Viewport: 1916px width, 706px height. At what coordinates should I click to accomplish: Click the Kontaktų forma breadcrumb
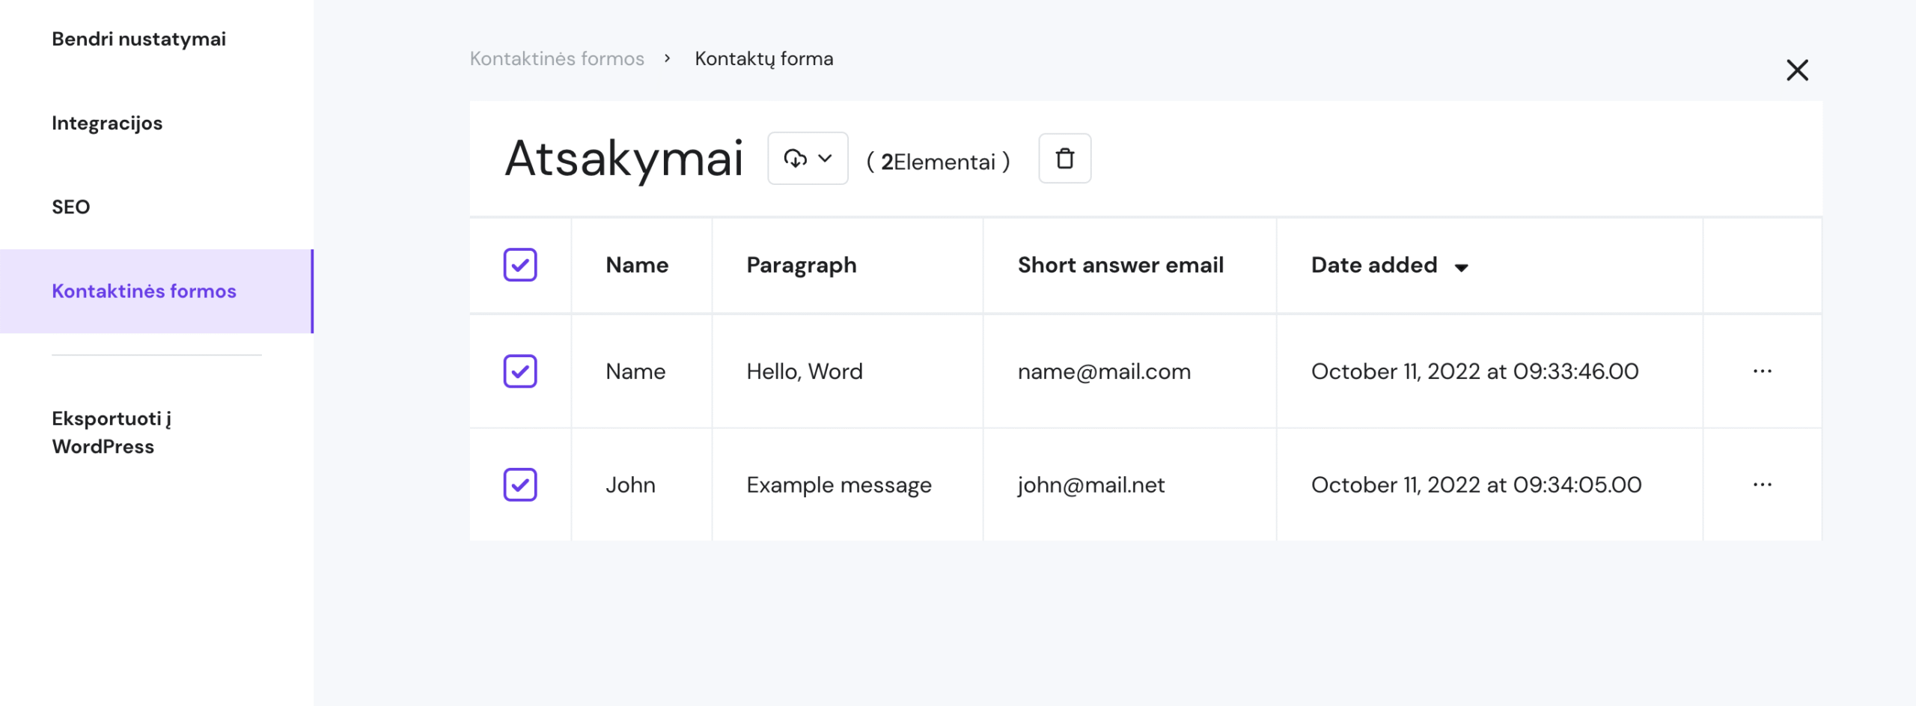tap(763, 58)
